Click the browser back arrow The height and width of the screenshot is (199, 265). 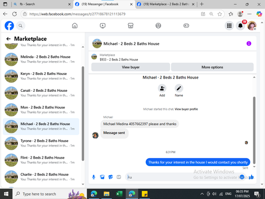click(x=5, y=14)
